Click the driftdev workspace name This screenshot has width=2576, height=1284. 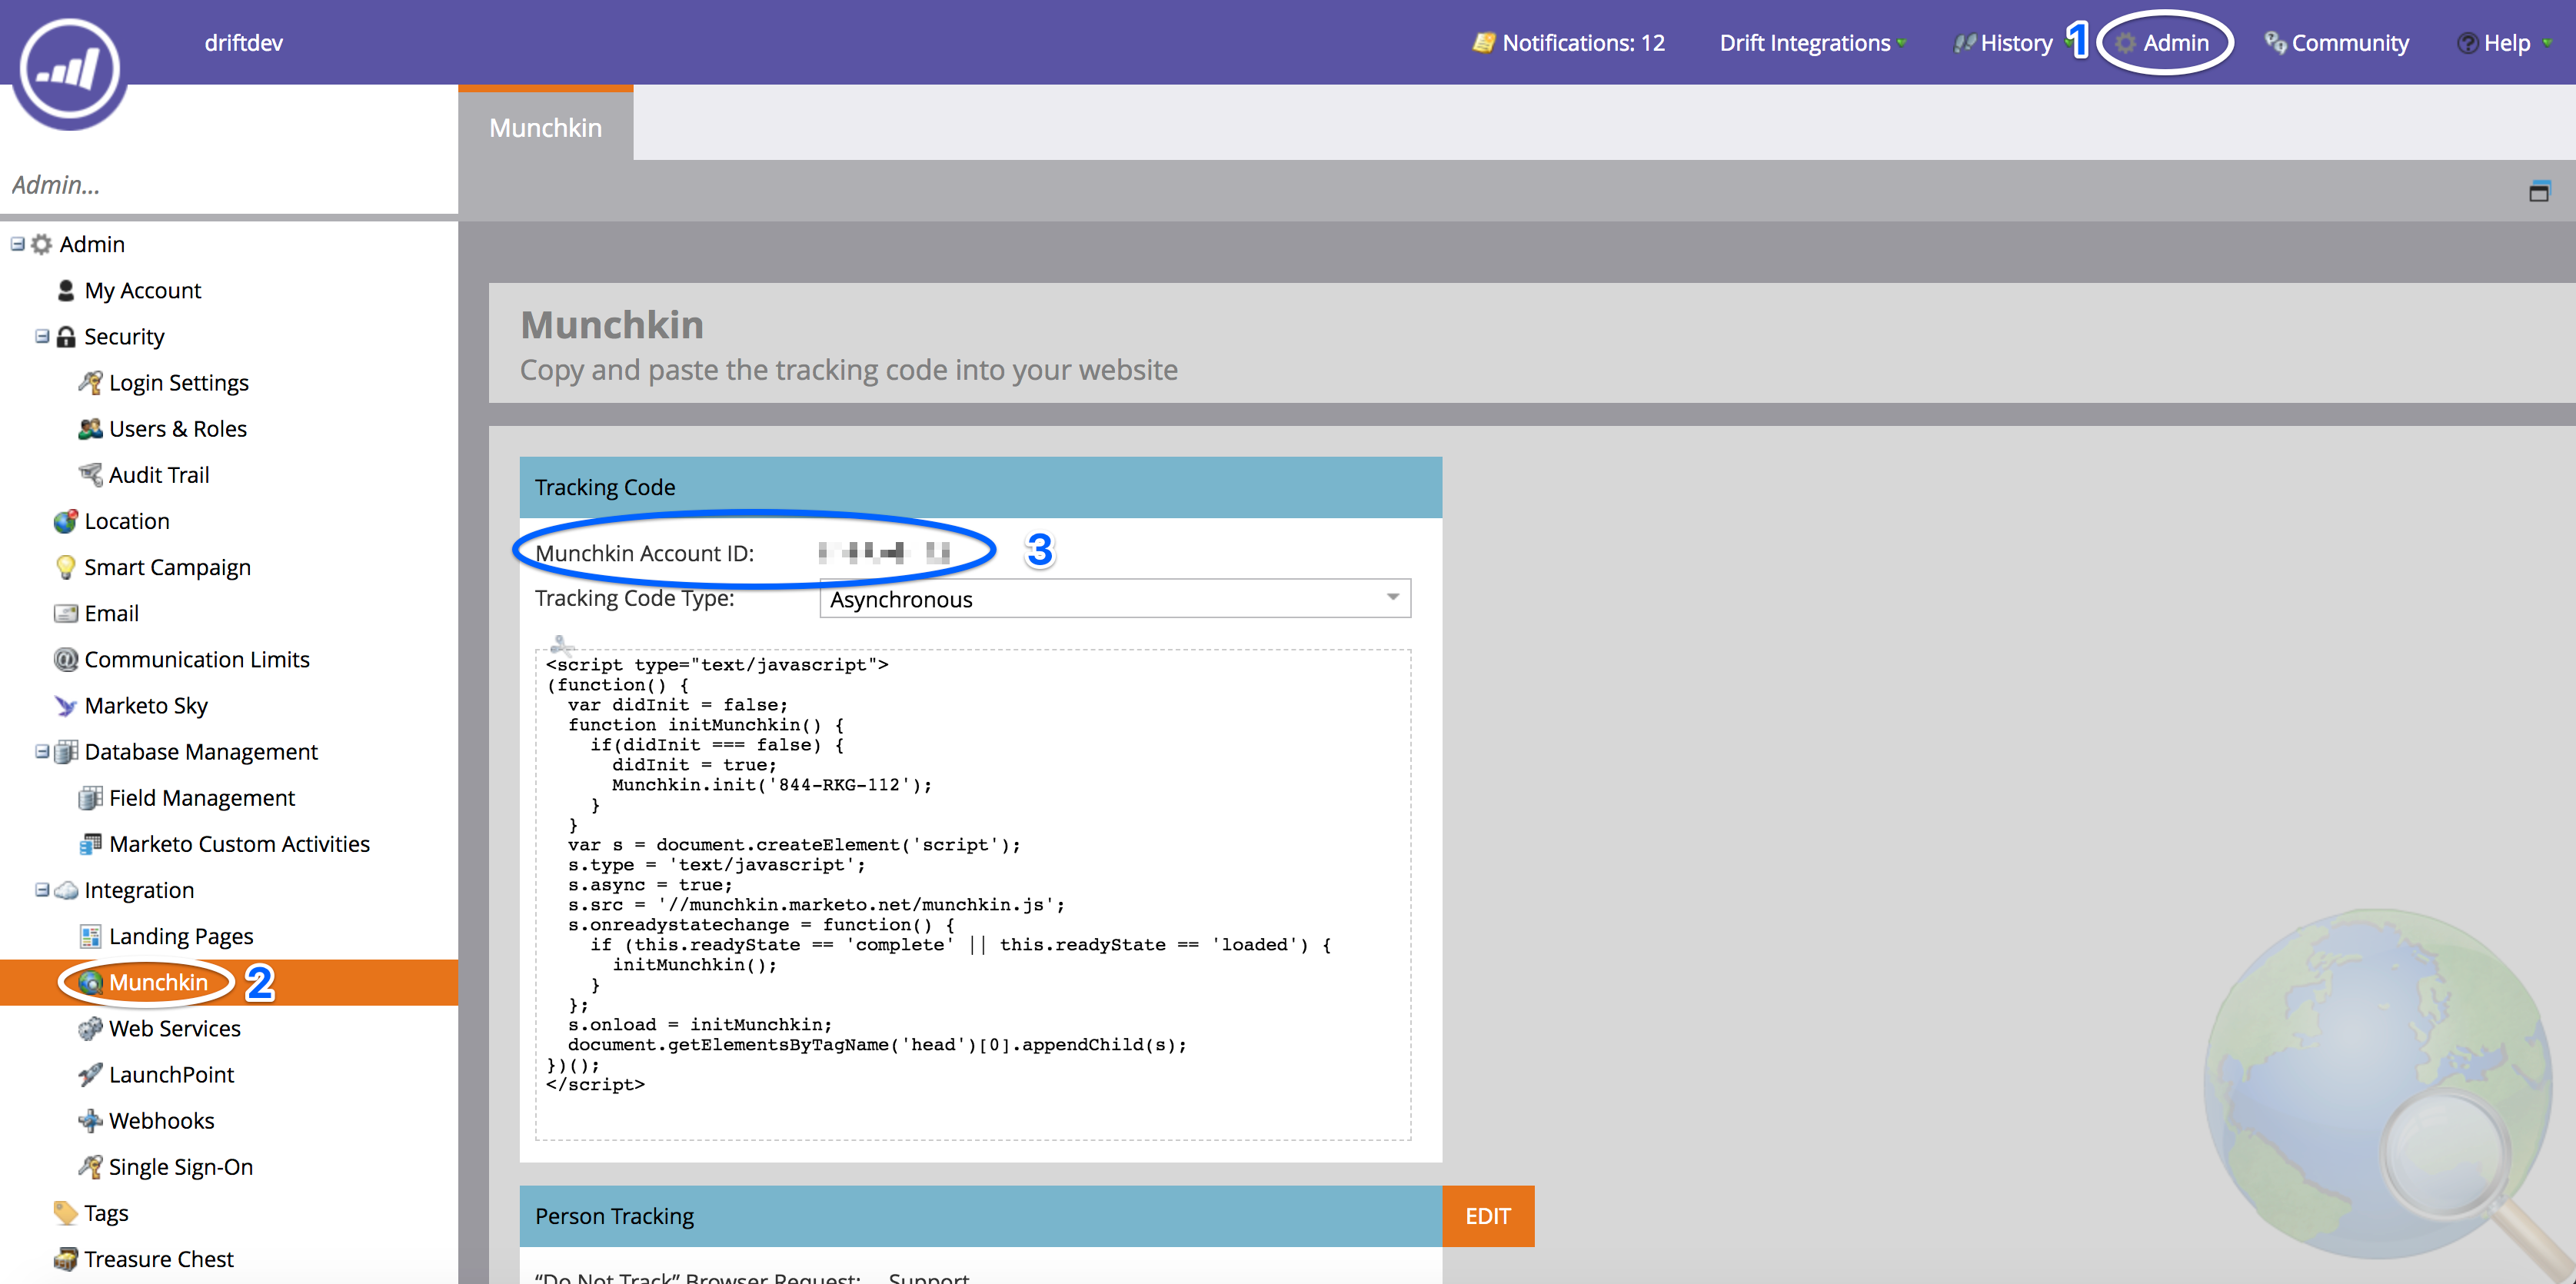click(x=243, y=43)
